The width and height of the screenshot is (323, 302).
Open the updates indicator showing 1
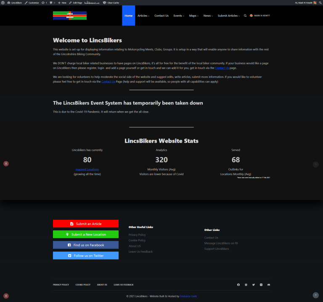coord(44,3)
